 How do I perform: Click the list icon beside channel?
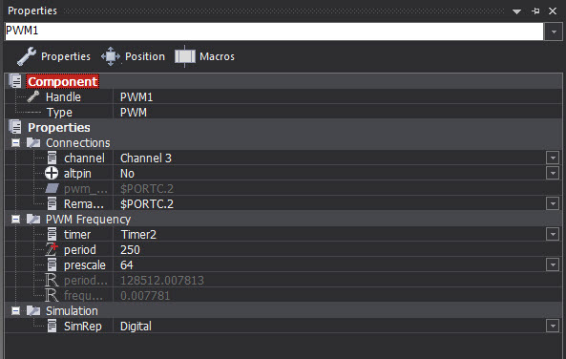[x=52, y=158]
